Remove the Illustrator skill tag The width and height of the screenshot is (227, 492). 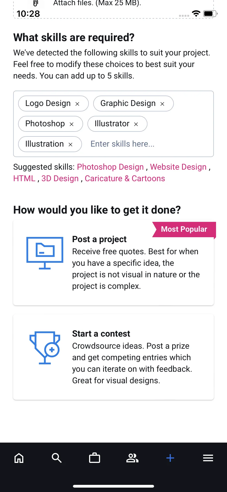click(136, 124)
